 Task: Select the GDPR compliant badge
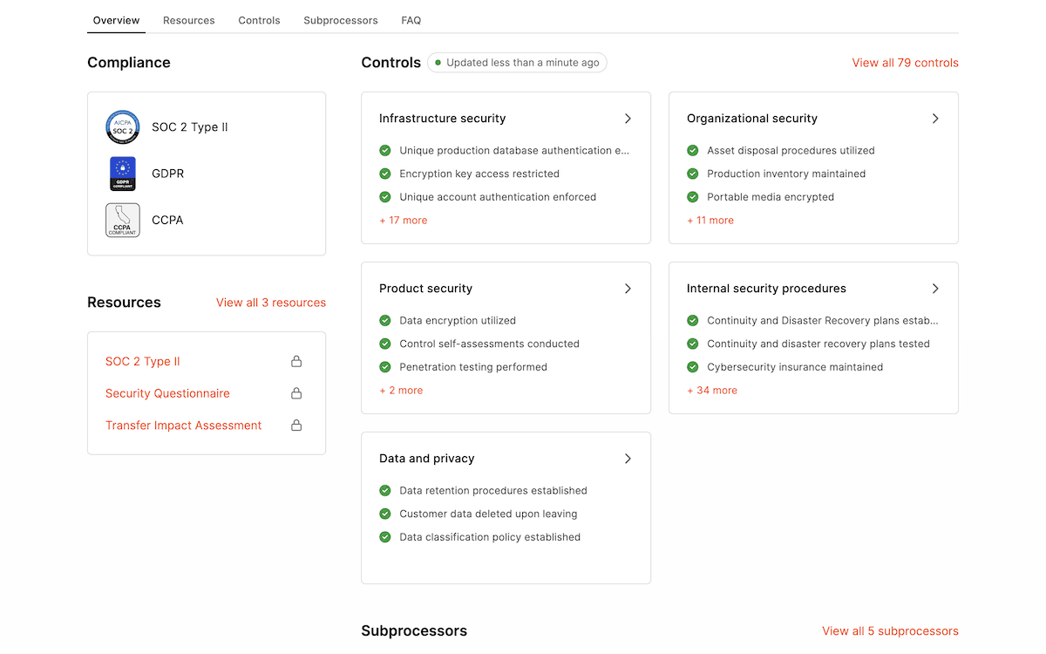coord(122,173)
